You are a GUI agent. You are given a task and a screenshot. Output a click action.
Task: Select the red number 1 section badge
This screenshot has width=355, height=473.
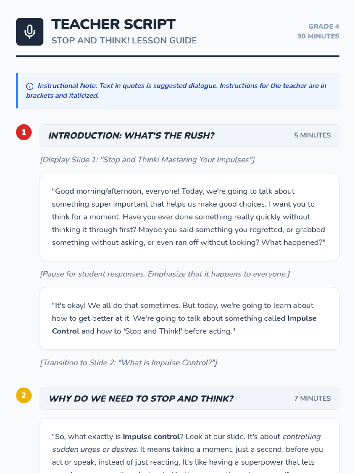tap(24, 132)
